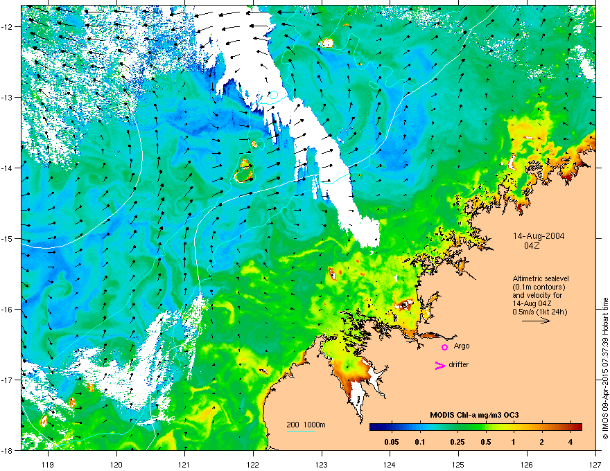Select the dark blue end of the colorbar
Screen dimensions: 610x471
click(x=376, y=427)
